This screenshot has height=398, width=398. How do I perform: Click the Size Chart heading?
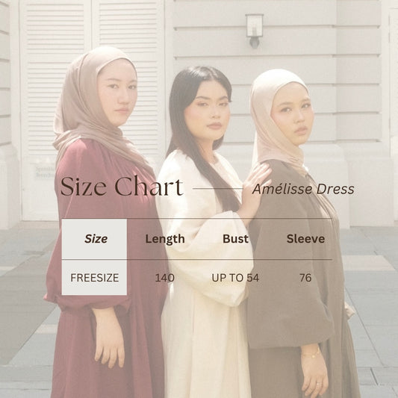[122, 187]
